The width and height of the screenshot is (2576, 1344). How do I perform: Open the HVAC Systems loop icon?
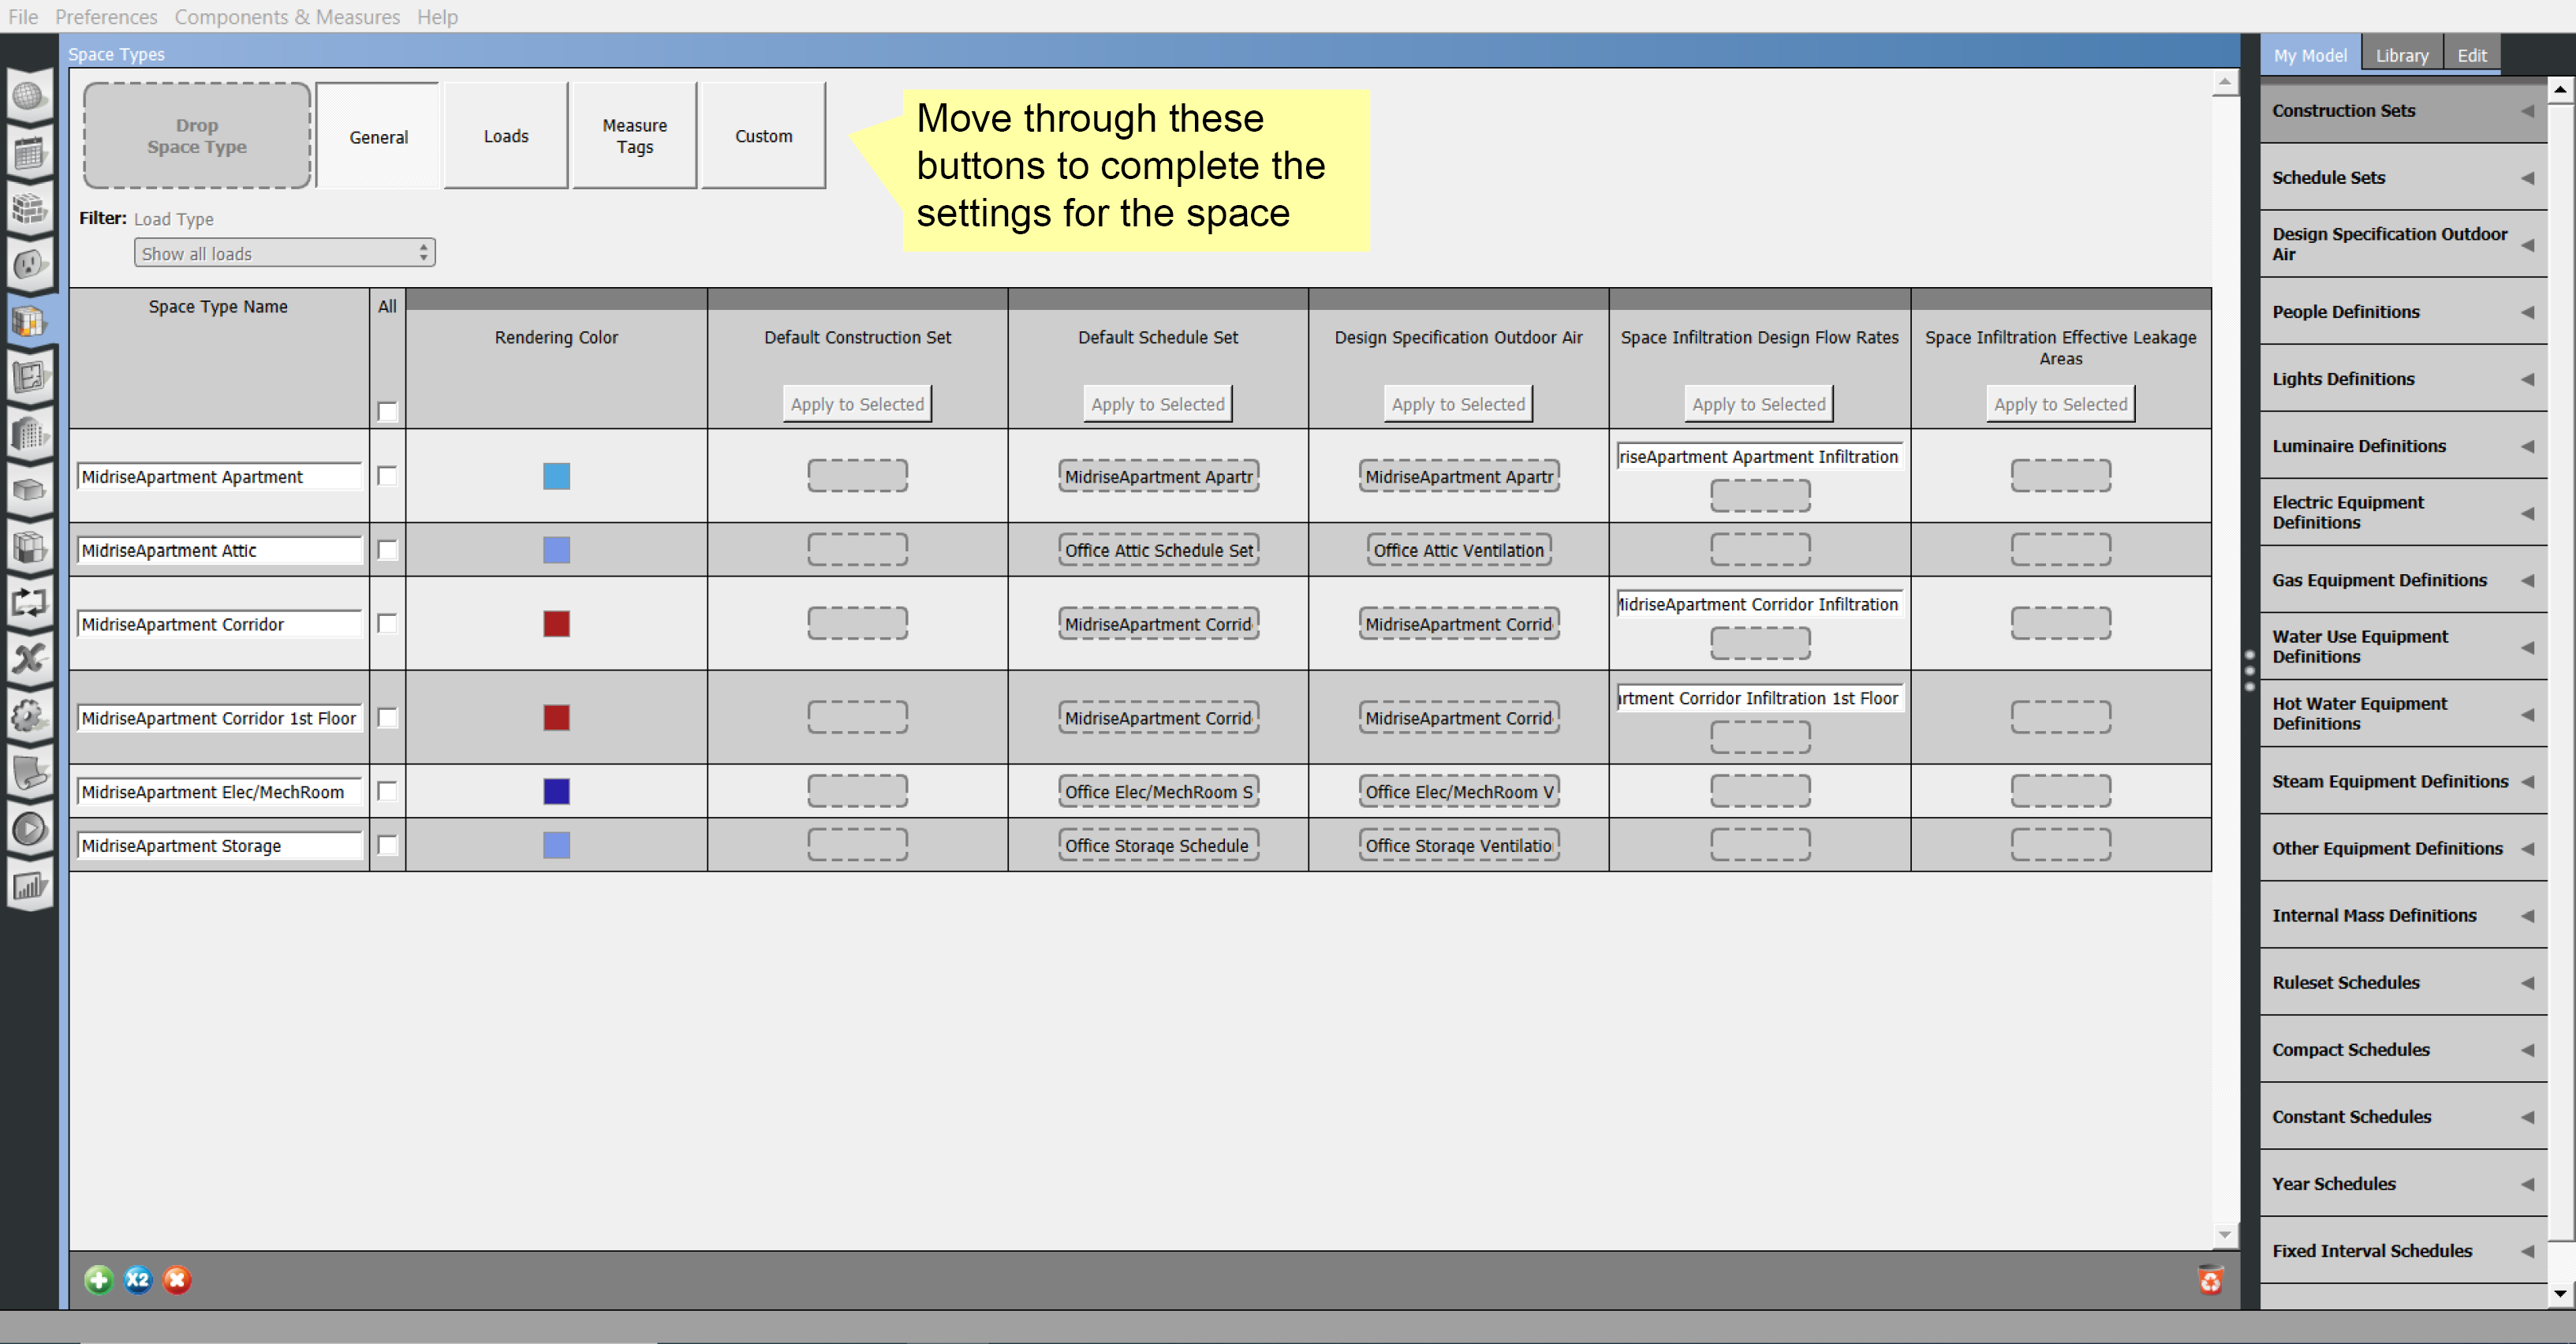click(29, 602)
